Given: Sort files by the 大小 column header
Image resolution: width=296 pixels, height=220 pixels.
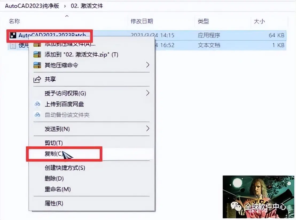Looking at the screenshot, I should tap(259, 21).
